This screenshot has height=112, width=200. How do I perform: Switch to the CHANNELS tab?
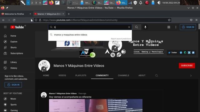pos(123,75)
